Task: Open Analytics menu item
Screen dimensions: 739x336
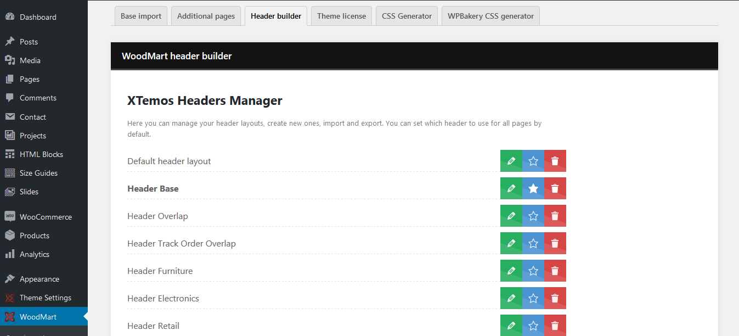Action: 44,254
